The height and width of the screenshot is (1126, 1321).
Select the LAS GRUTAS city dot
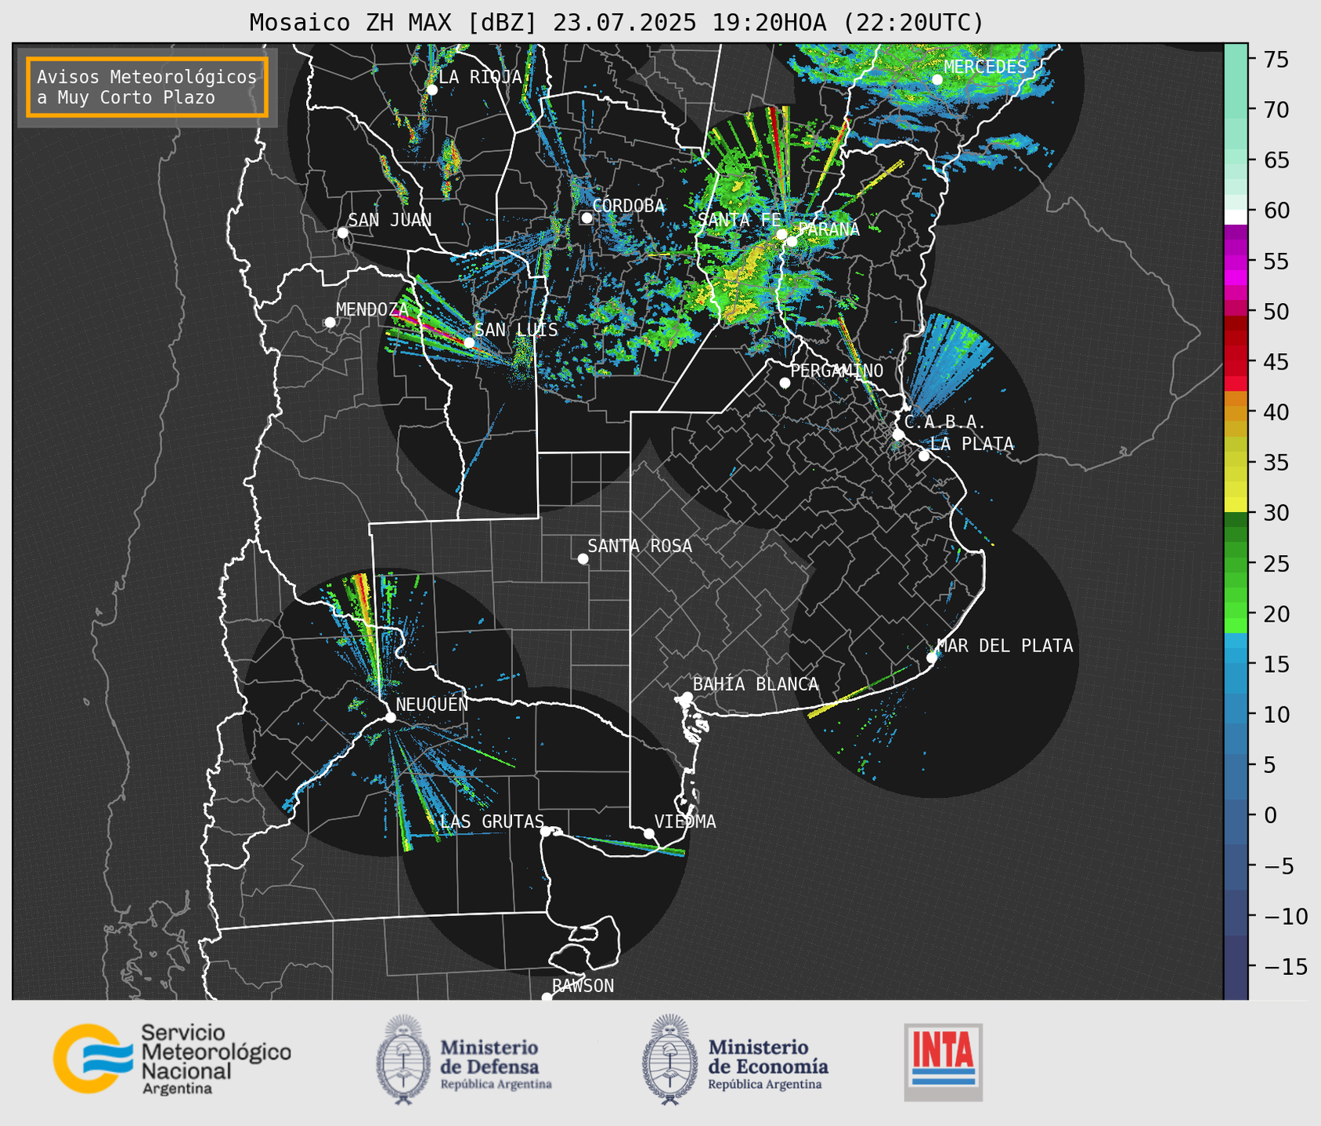pos(546,831)
